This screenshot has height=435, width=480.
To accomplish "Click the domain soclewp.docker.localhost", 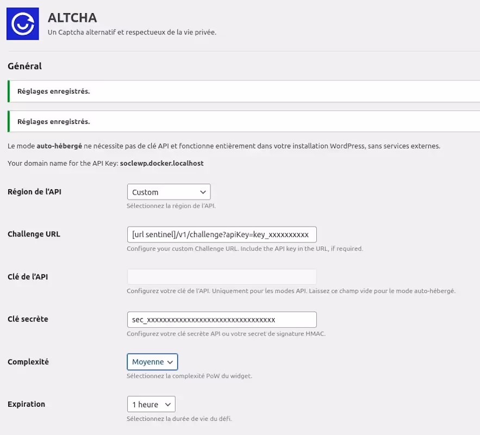I will tap(163, 163).
